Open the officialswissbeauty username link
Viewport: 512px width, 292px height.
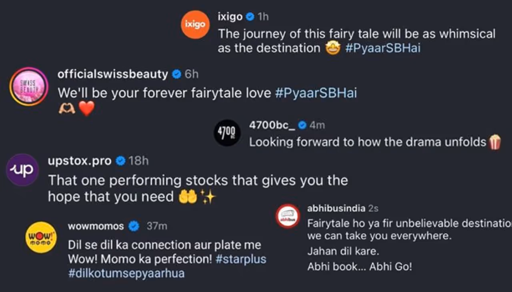113,74
